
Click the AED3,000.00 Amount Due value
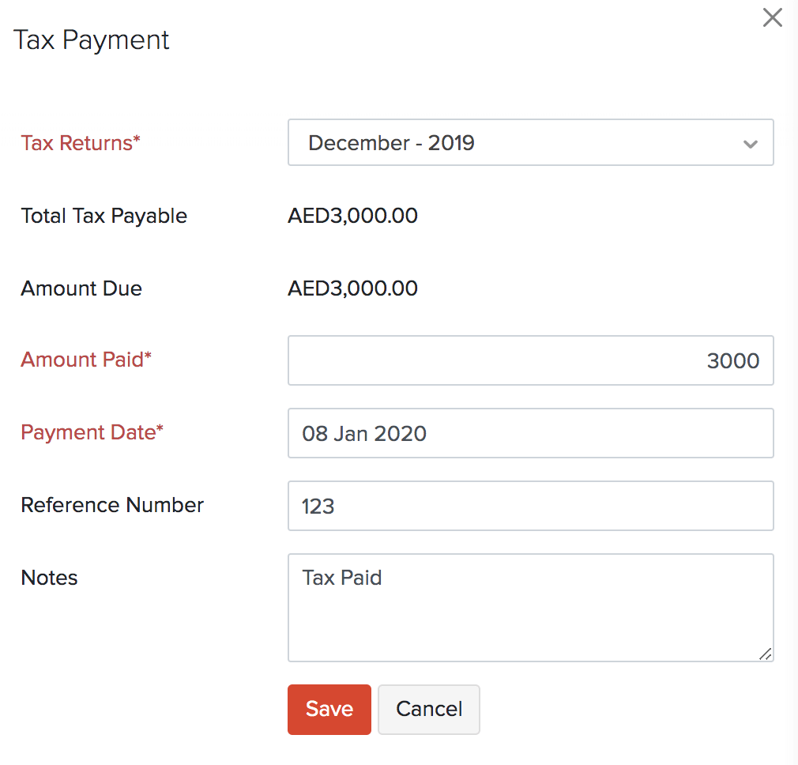[x=352, y=288]
